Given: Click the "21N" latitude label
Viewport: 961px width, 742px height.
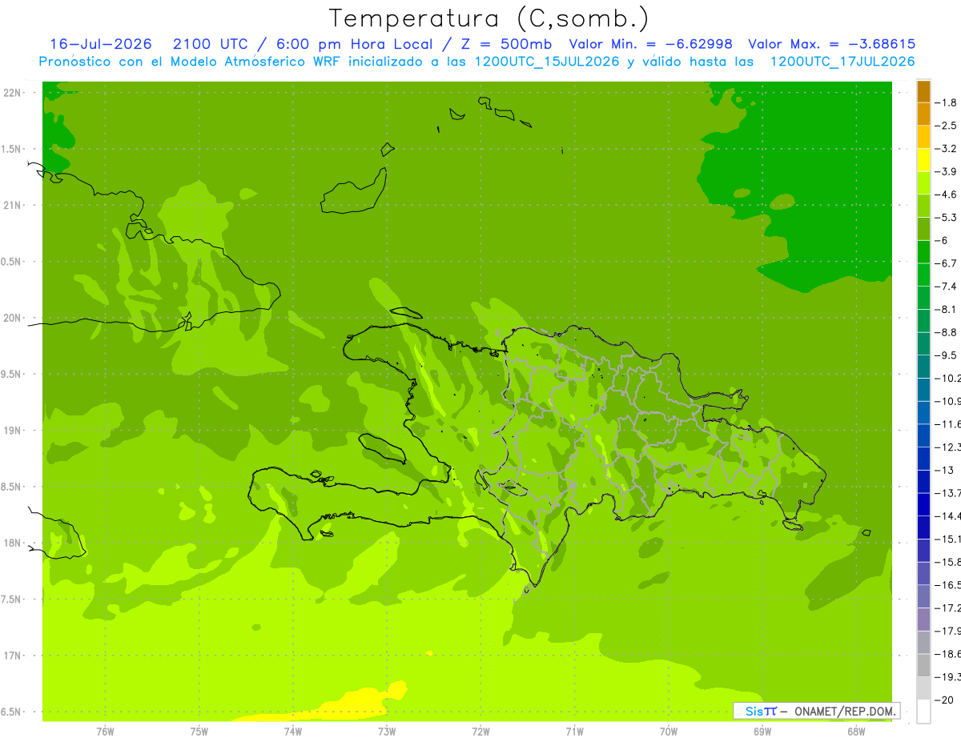Looking at the screenshot, I should [x=14, y=205].
